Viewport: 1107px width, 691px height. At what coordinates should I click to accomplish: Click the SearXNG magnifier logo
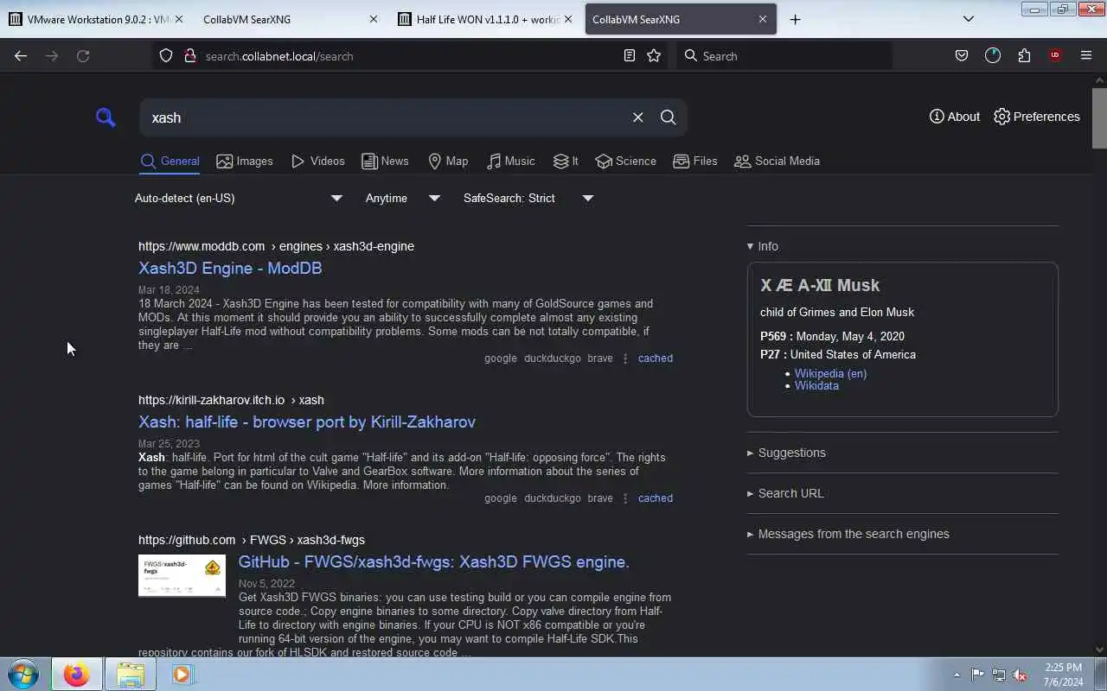pos(106,117)
